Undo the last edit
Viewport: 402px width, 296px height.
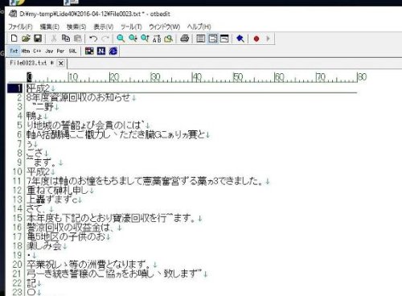click(x=93, y=39)
